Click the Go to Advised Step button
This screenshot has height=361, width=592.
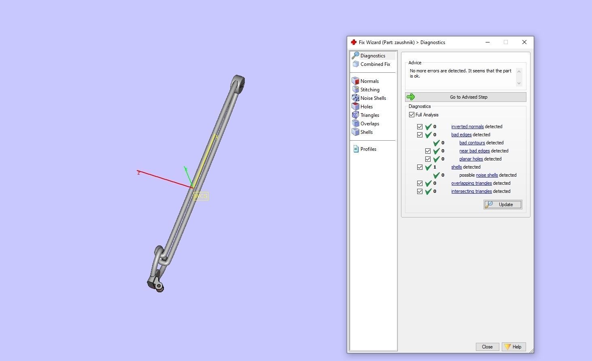[465, 97]
